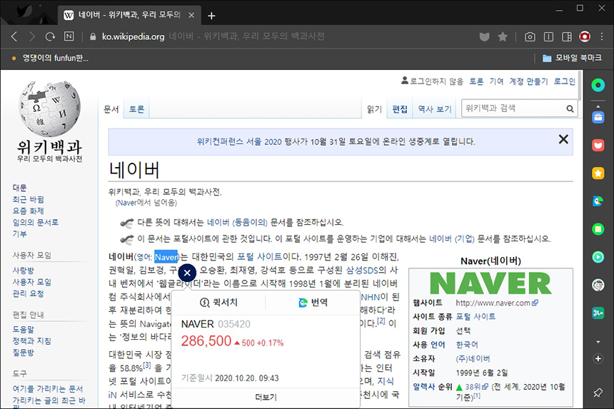Switch to the 퀵서치 popup tab
This screenshot has width=614, height=409.
pyautogui.click(x=219, y=303)
